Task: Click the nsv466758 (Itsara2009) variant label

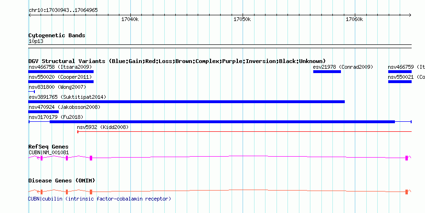Action: (x=60, y=67)
